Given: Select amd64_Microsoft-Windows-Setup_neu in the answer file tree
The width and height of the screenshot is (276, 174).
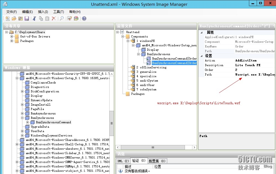Looking at the screenshot, I should [169, 45].
